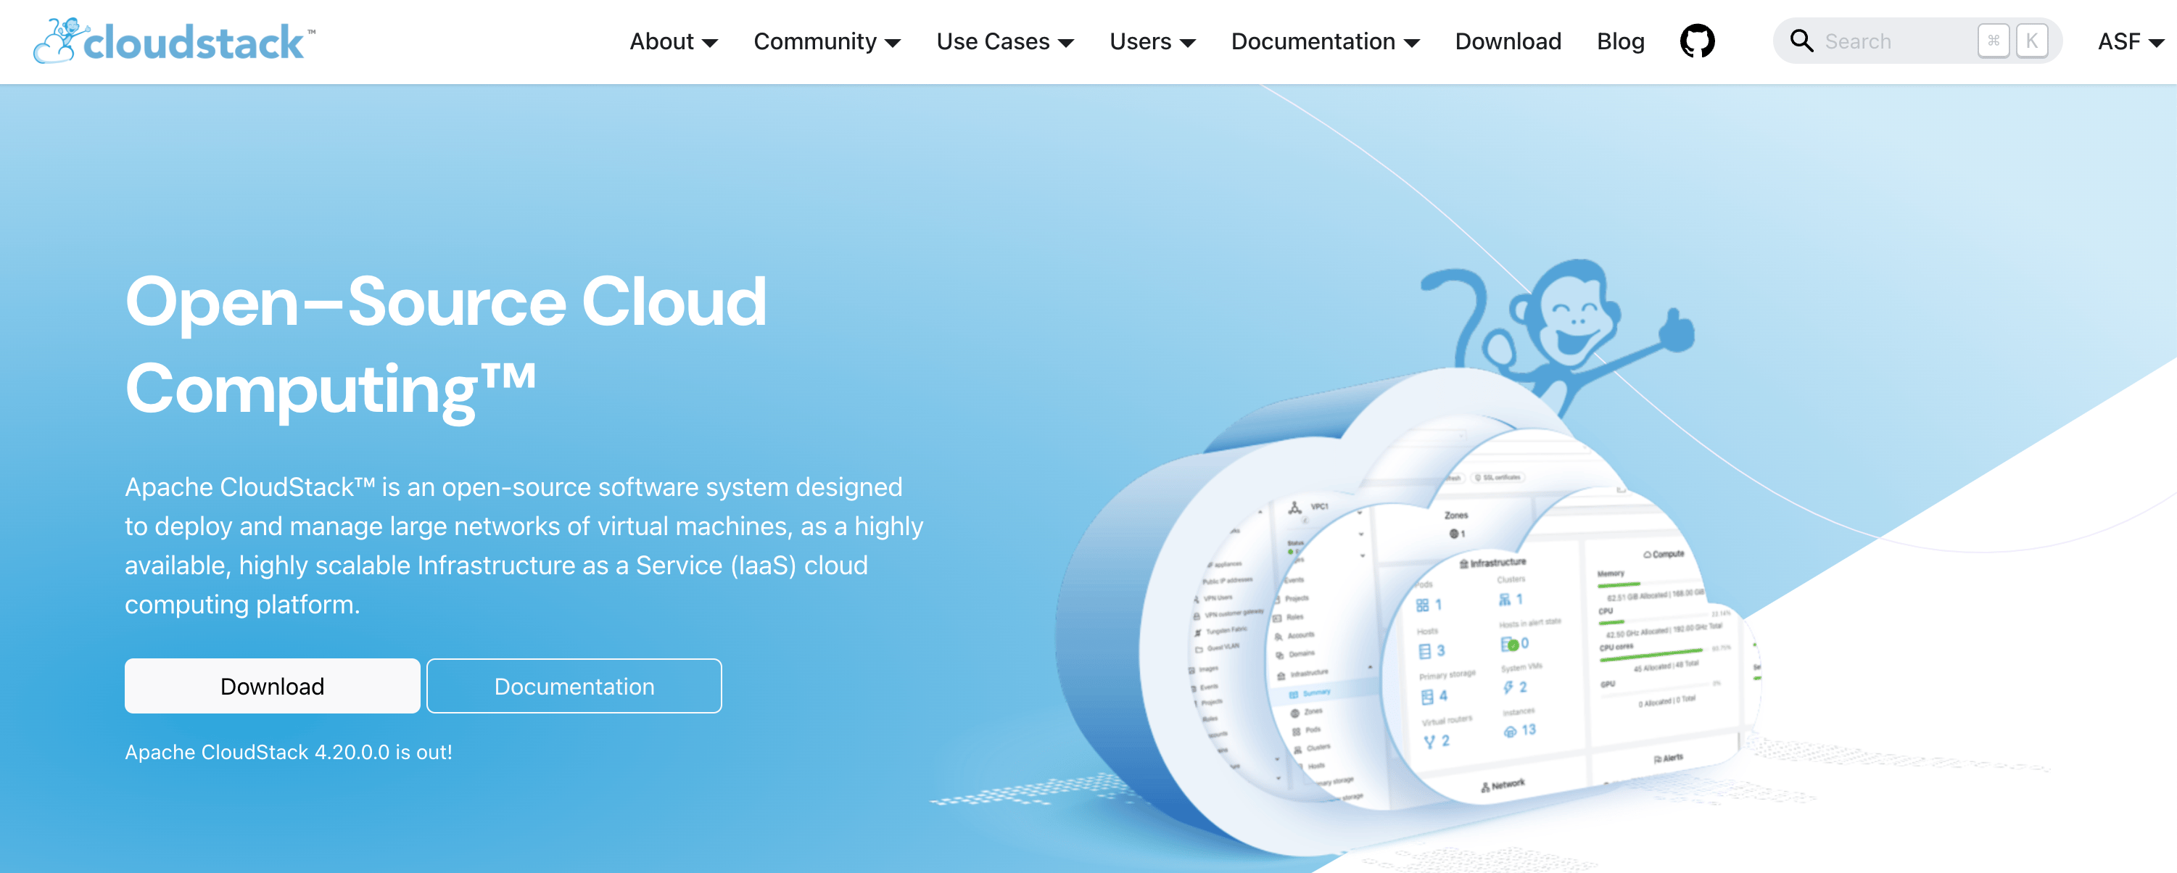Viewport: 2177px width, 873px height.
Task: Focus the Search input field
Action: [x=1917, y=41]
